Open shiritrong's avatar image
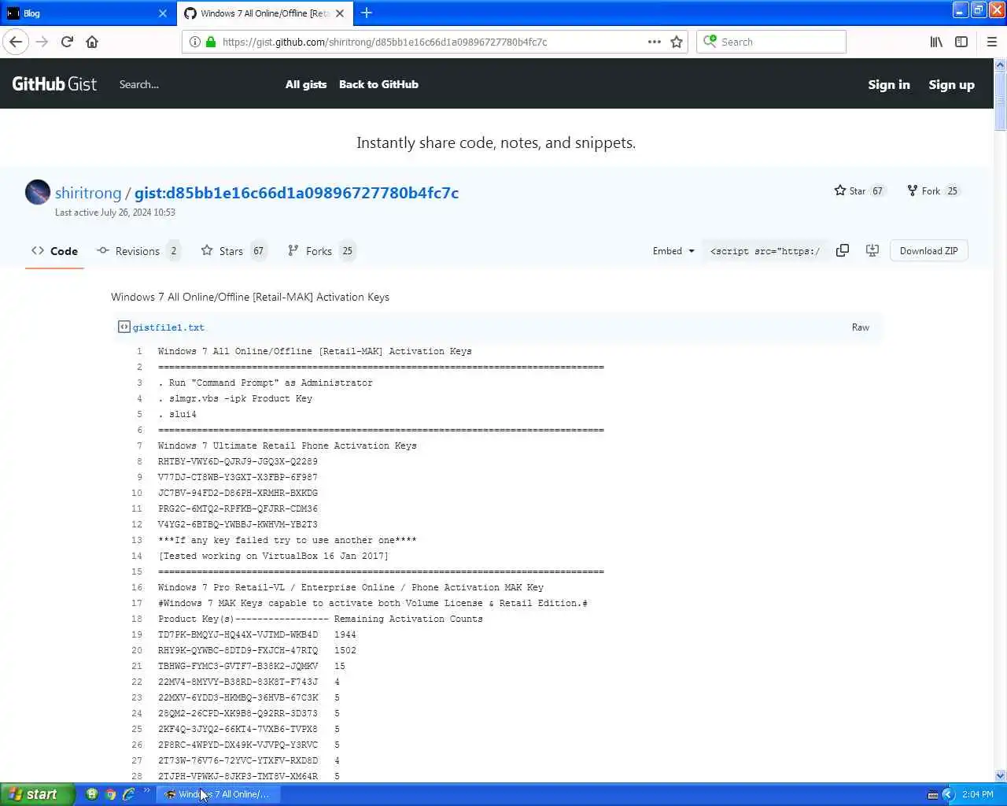The image size is (1007, 806). coord(38,192)
